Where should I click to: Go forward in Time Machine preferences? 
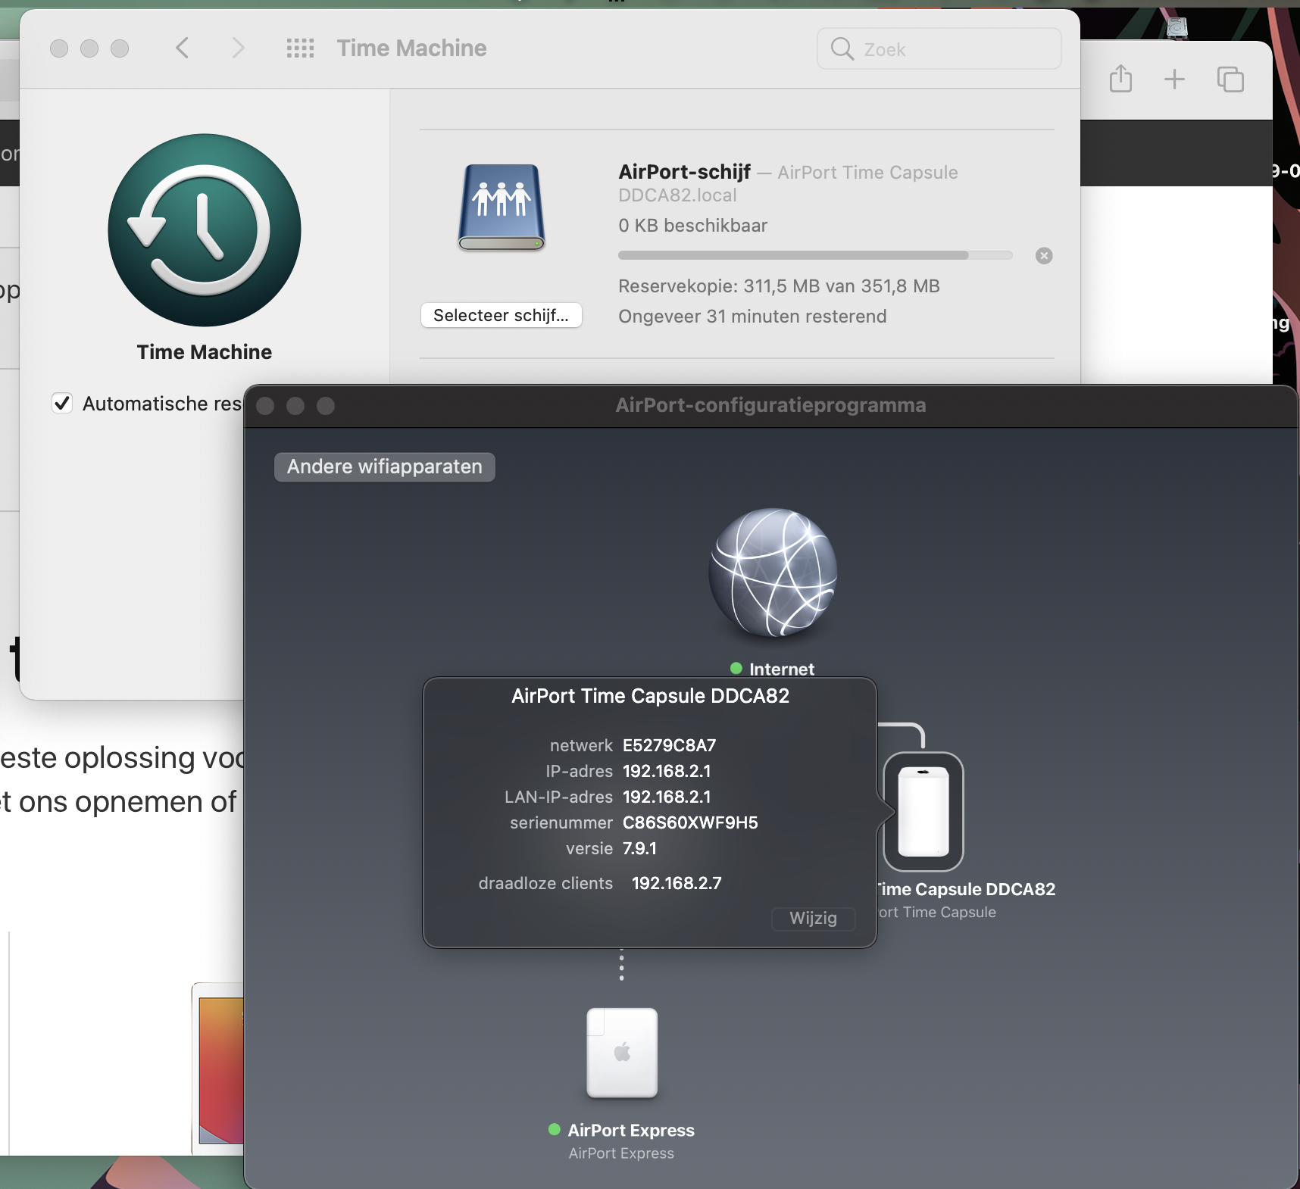coord(238,48)
